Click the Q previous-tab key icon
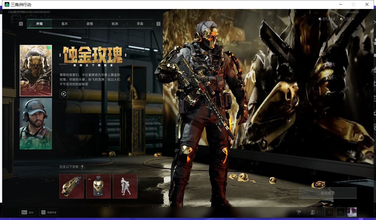Image resolution: width=376 pixels, height=220 pixels. [x=21, y=24]
